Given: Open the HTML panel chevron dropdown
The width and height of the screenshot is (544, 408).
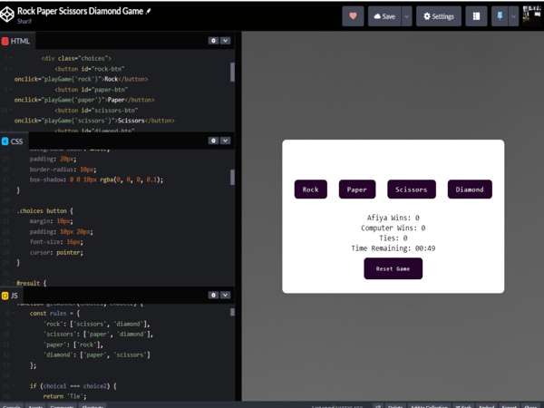Looking at the screenshot, I should click(225, 41).
